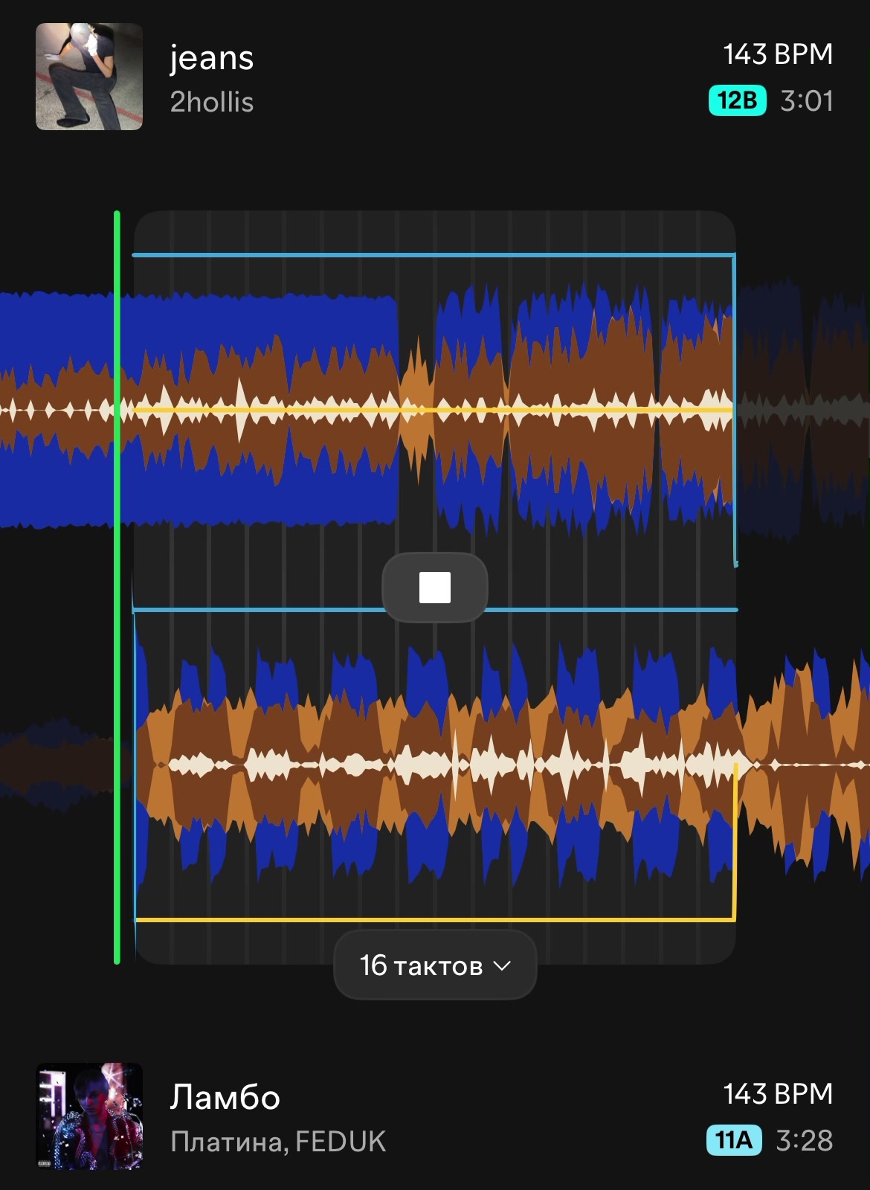Screen dimensions: 870x1190
Task: Tap the 3:28 duration of Ламбо
Action: (x=805, y=1140)
